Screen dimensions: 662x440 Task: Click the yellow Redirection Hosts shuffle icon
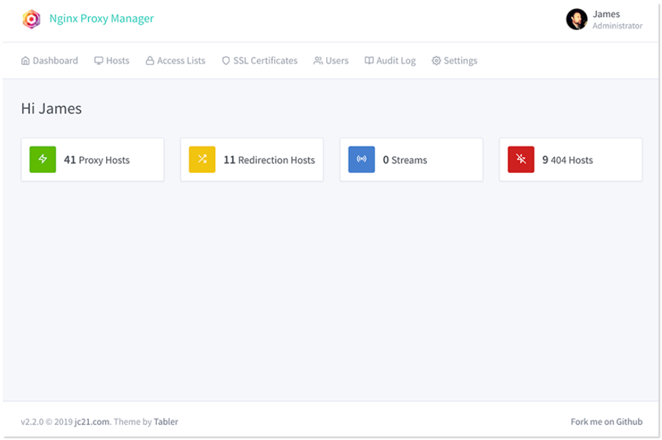pyautogui.click(x=202, y=159)
